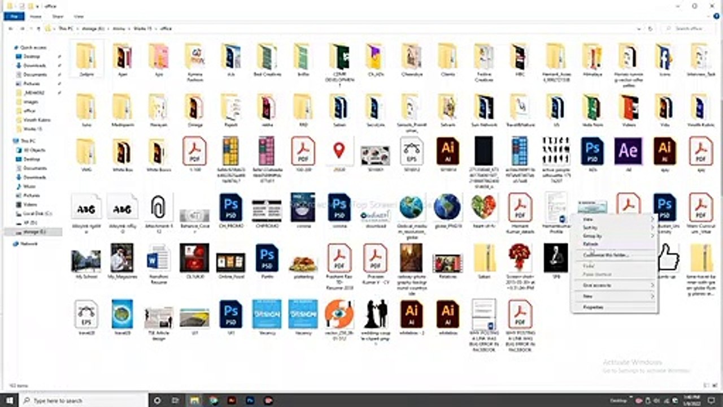
Task: Expand the New submenu in the context menu
Action: [614, 296]
